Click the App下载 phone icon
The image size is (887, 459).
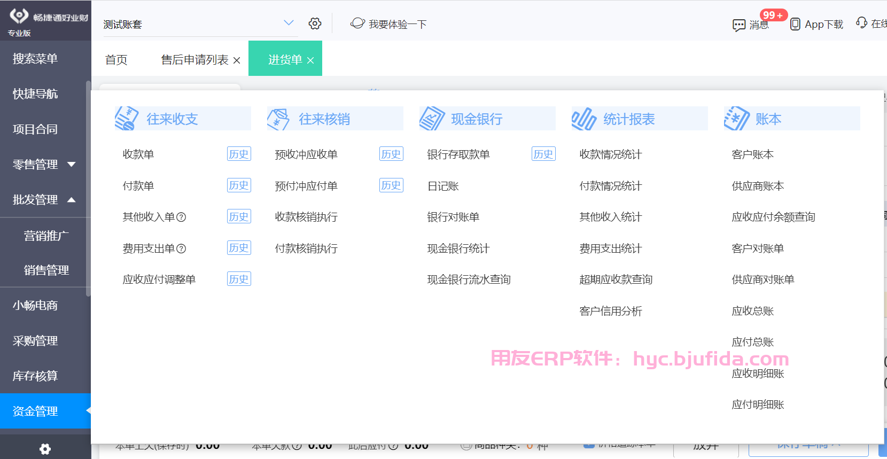[795, 24]
